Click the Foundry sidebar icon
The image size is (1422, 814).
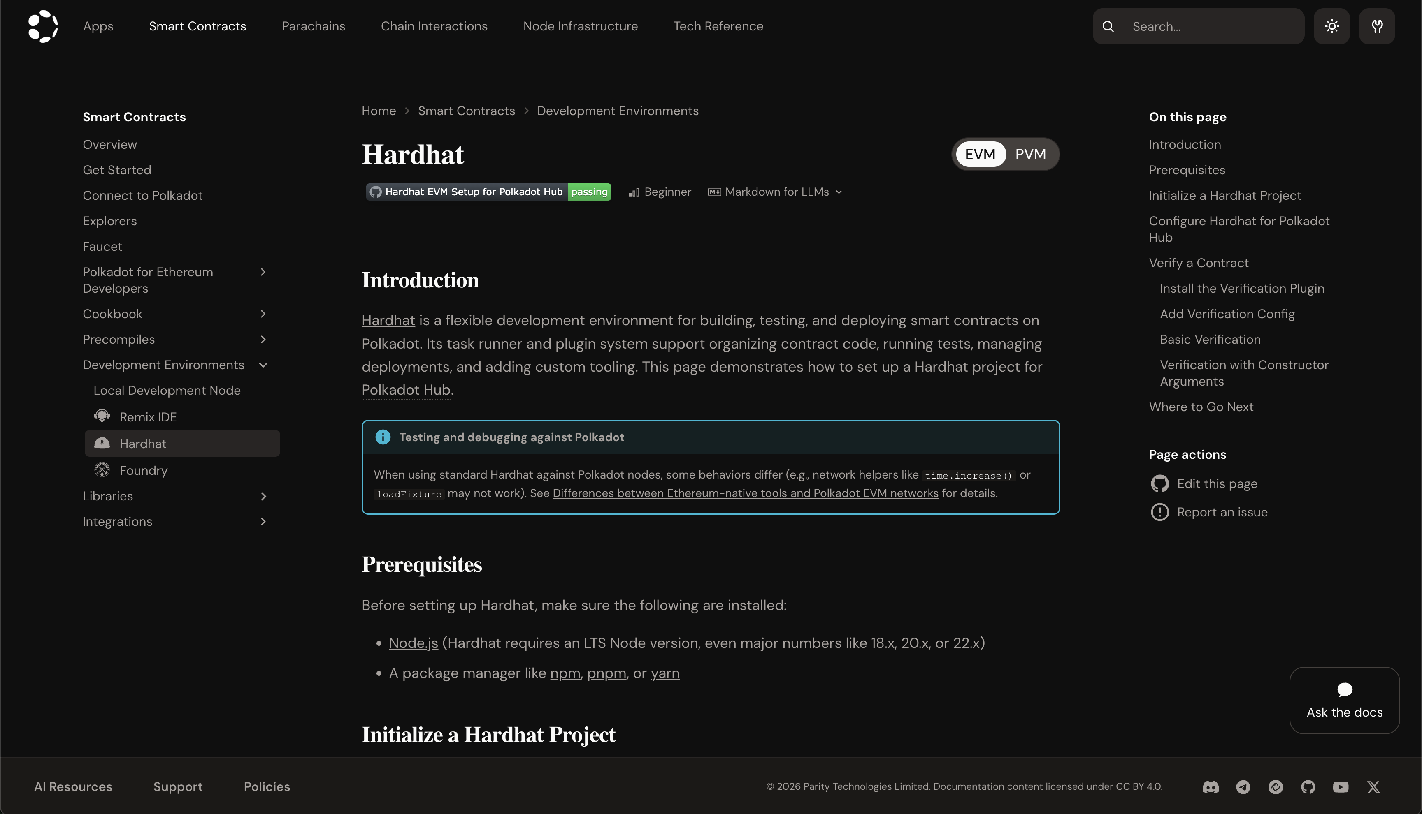click(102, 469)
